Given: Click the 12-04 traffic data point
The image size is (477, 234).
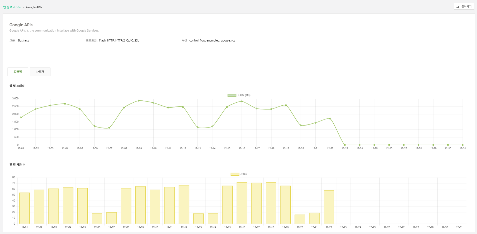Looking at the screenshot, I should (65, 104).
